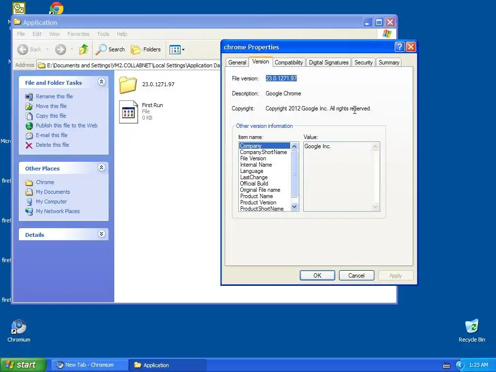The height and width of the screenshot is (372, 496).
Task: Collapse the File and Folder Tasks panel
Action: (101, 82)
